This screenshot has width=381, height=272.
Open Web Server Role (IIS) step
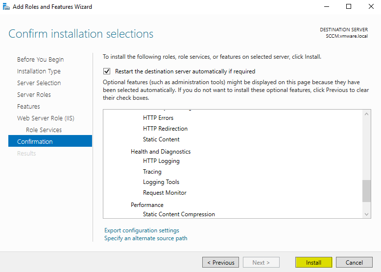pyautogui.click(x=46, y=118)
